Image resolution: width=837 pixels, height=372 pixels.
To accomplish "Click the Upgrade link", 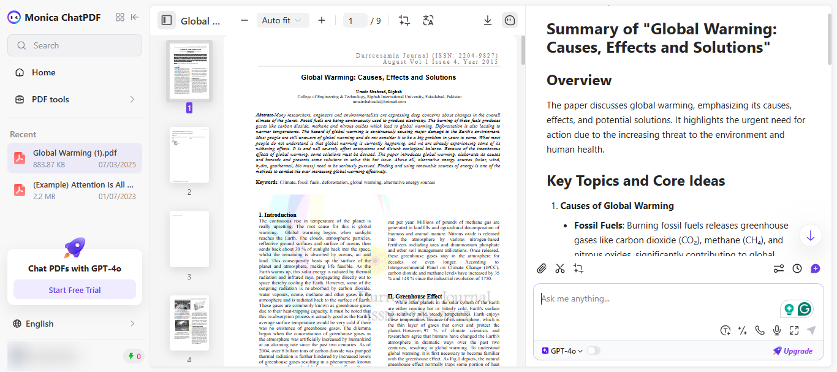I will pos(793,351).
